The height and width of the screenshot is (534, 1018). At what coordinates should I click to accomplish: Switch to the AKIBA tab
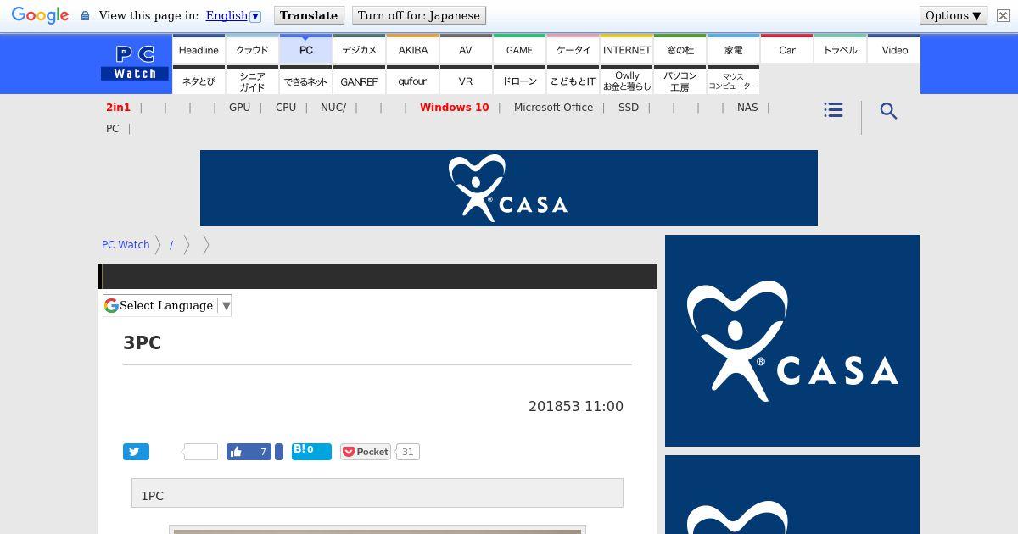(x=413, y=50)
